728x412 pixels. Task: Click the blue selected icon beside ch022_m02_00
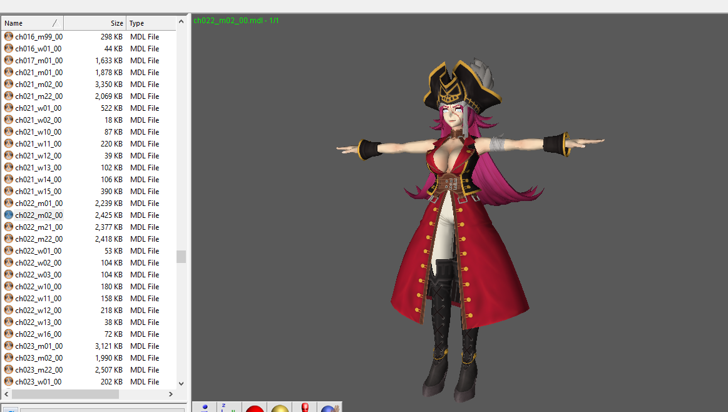pyautogui.click(x=8, y=215)
